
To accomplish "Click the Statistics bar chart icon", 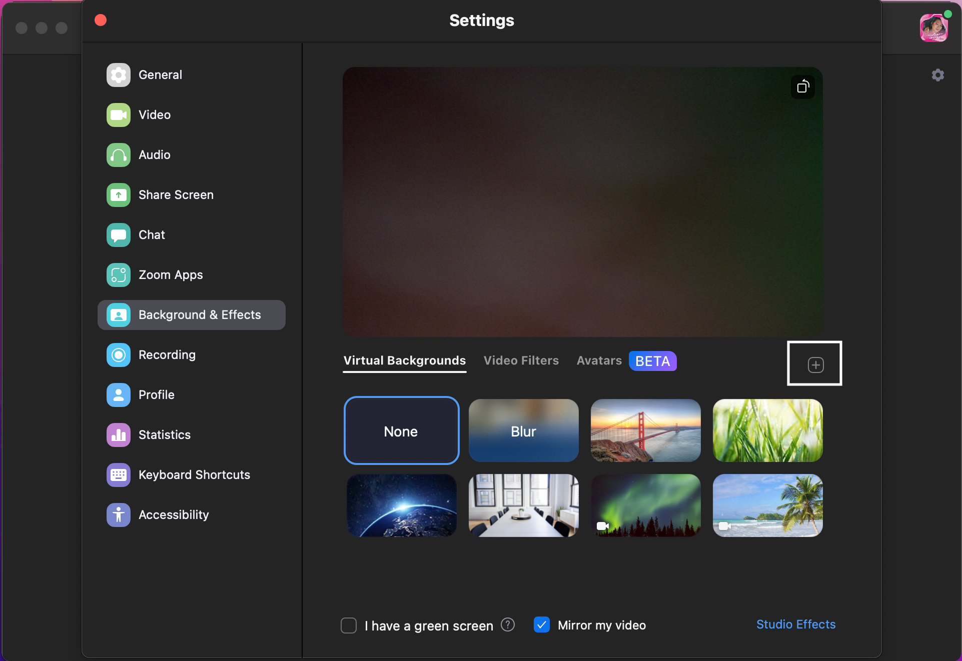I will [119, 435].
